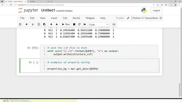Open the Kernel menu

tap(76, 18)
